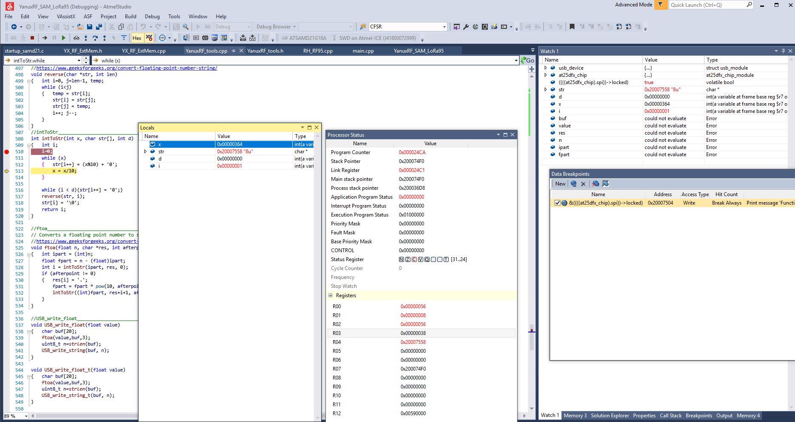Click the orange feedback flag icon

tap(660, 5)
